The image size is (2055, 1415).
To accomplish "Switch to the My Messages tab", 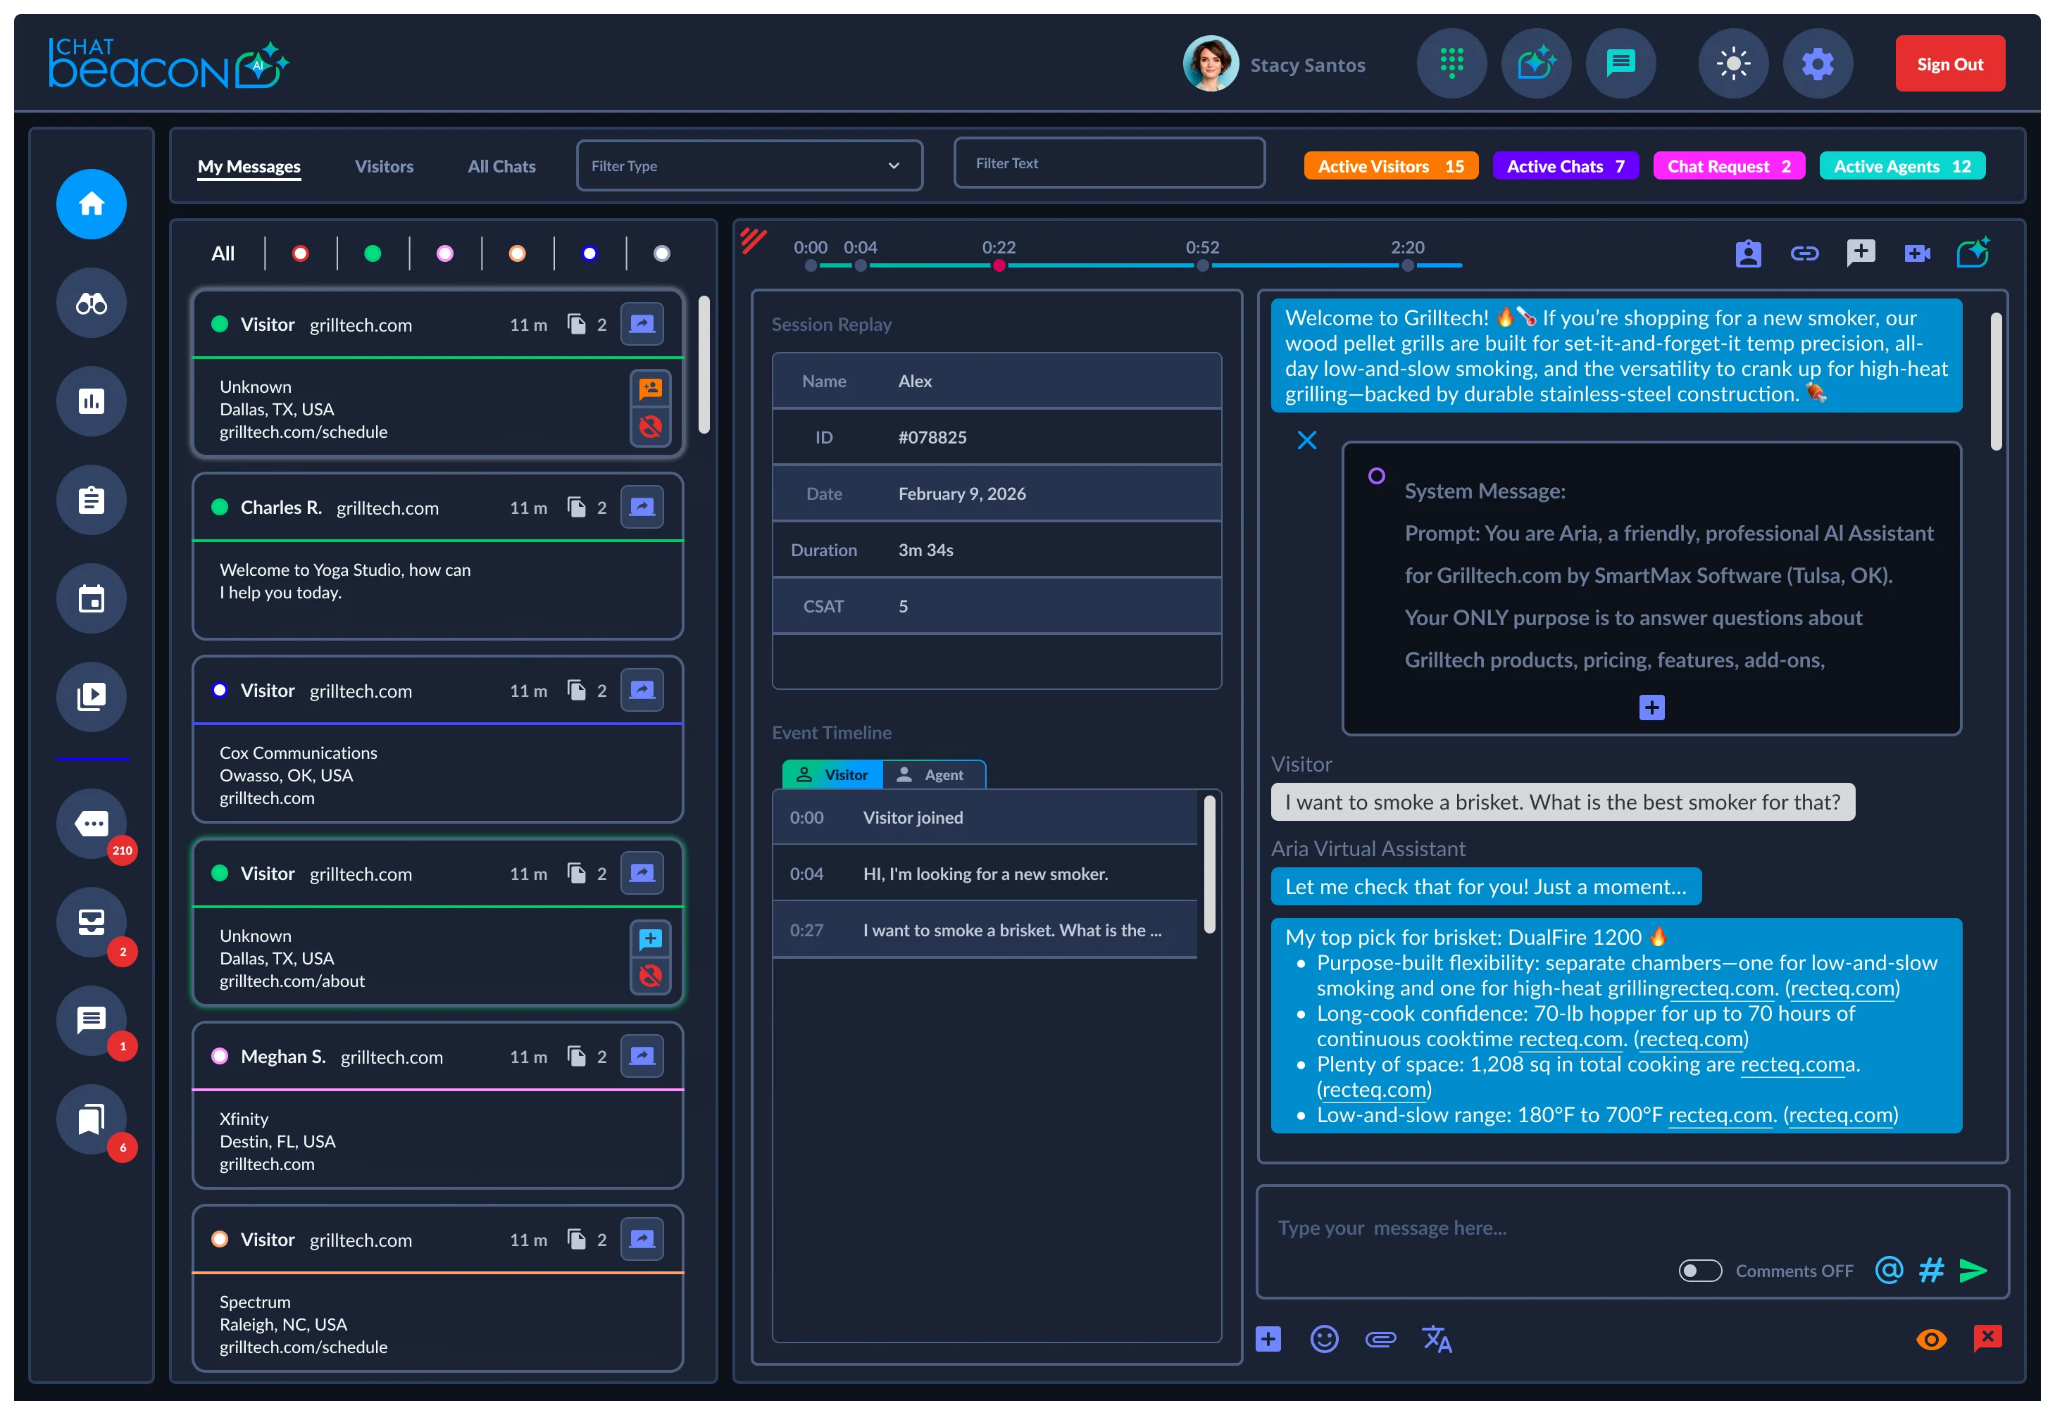I will (249, 166).
